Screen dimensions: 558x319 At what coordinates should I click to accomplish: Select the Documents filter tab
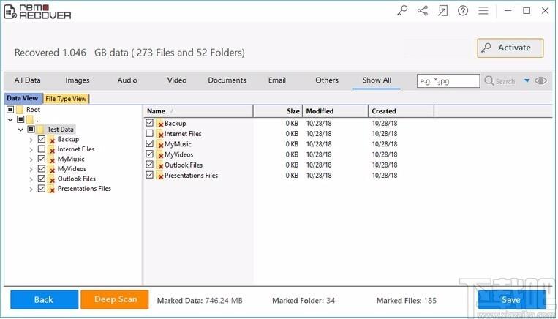(227, 80)
